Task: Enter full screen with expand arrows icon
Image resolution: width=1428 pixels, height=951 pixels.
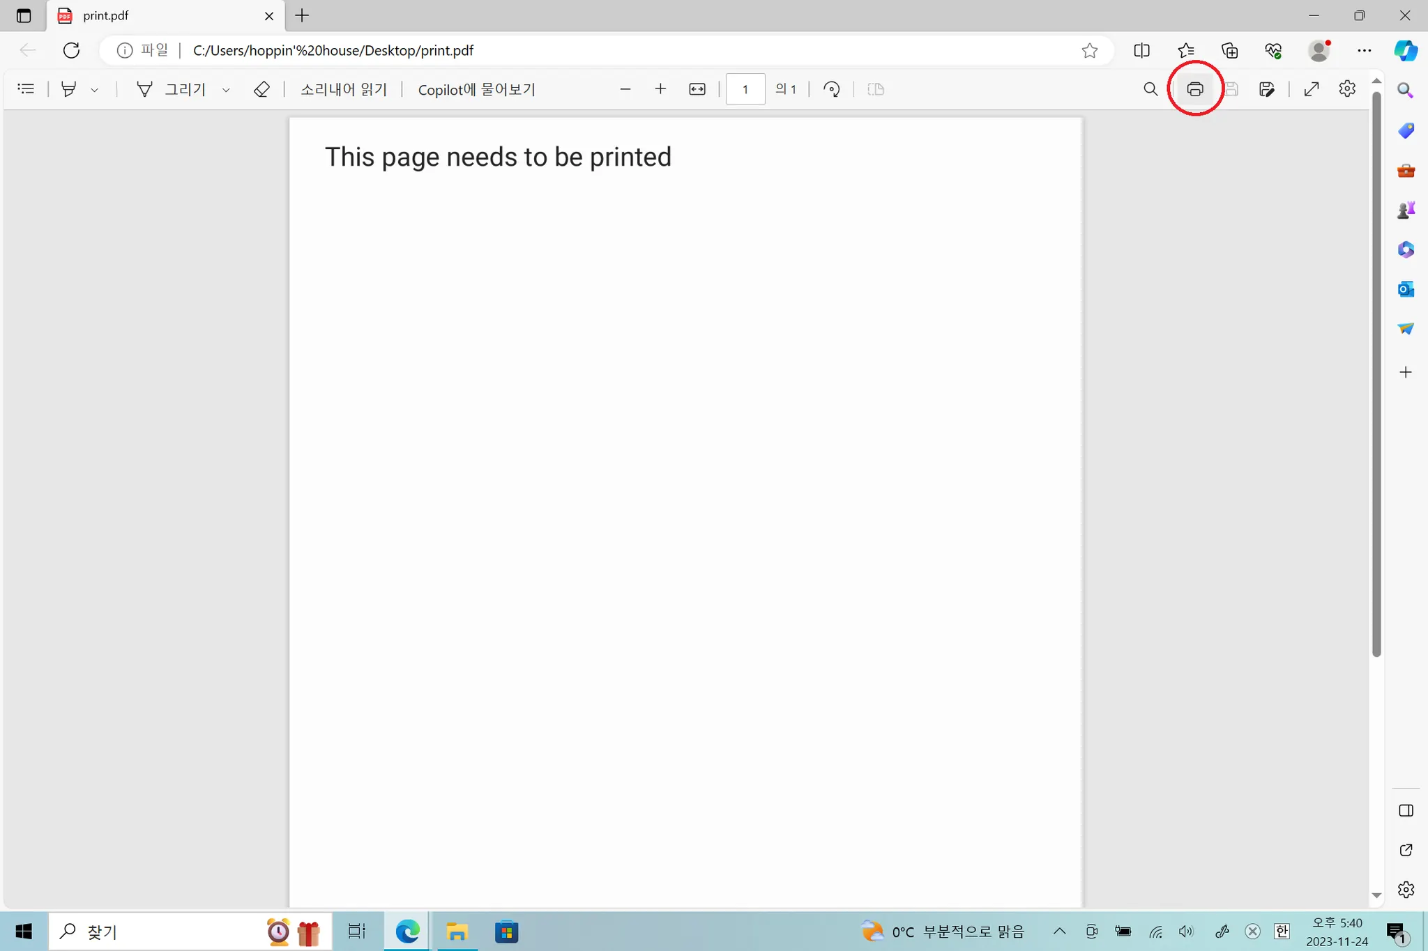Action: pyautogui.click(x=1312, y=89)
